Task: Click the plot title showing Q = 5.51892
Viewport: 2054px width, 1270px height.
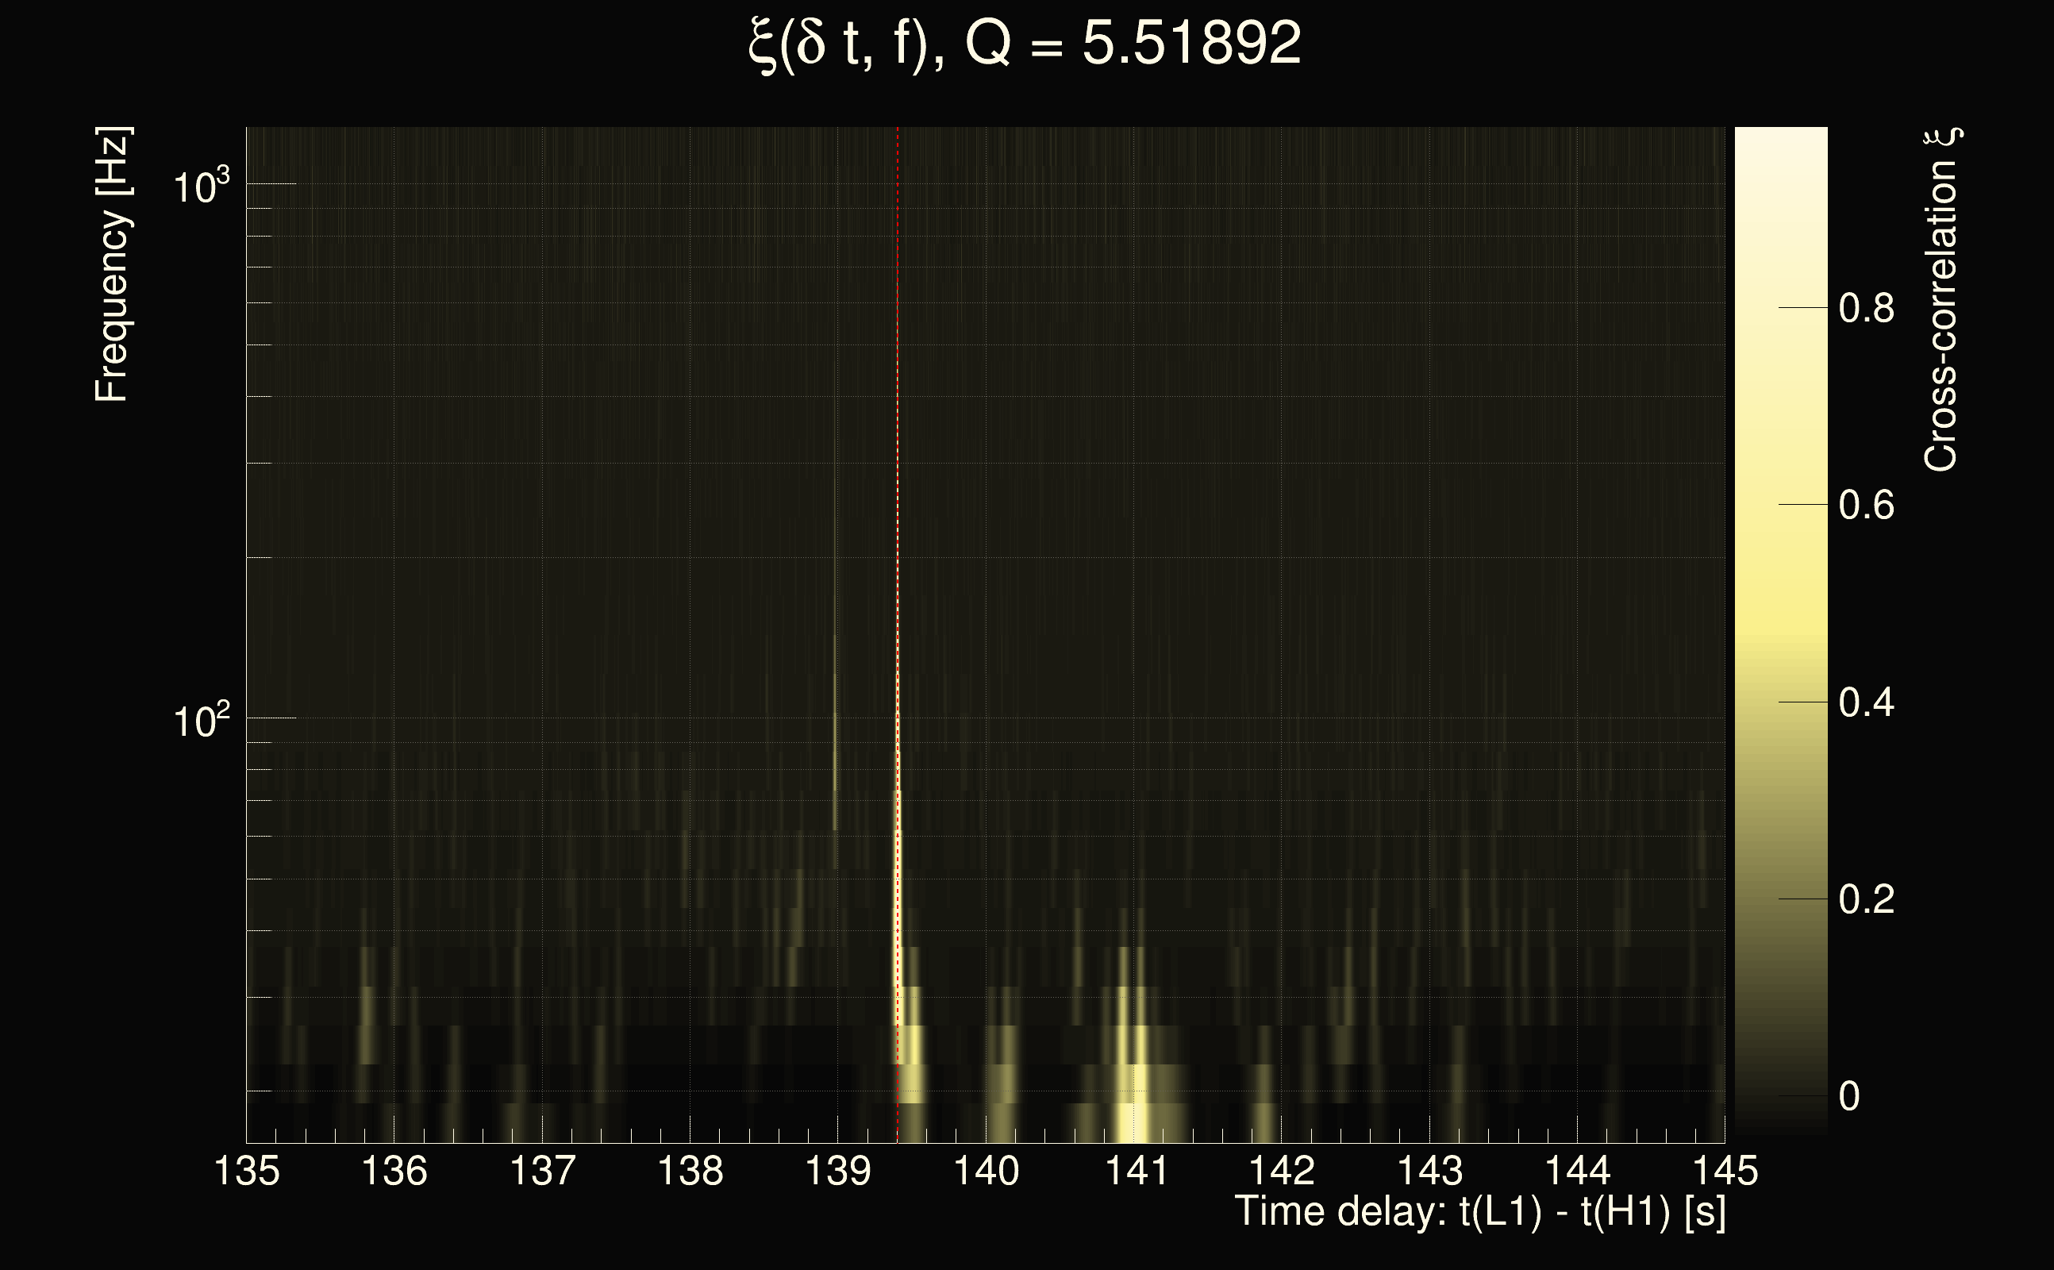Action: (x=1025, y=44)
